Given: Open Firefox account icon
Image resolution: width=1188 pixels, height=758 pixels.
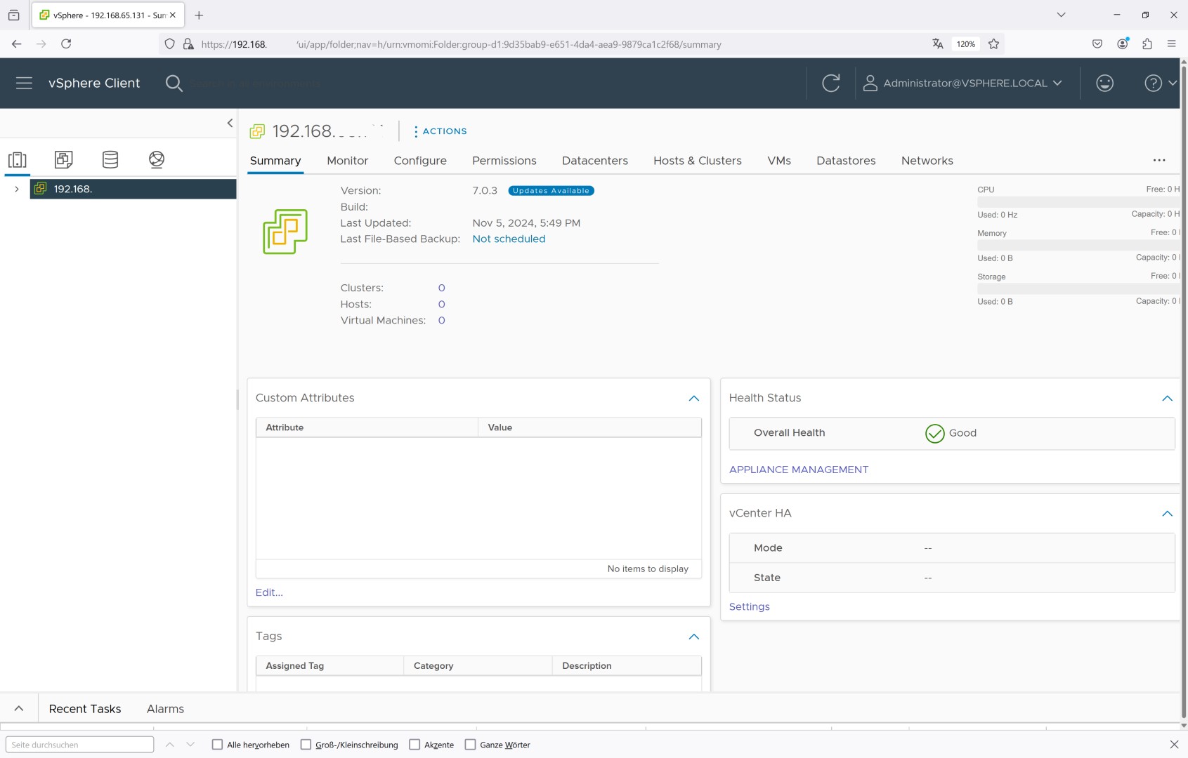Looking at the screenshot, I should [x=1123, y=44].
